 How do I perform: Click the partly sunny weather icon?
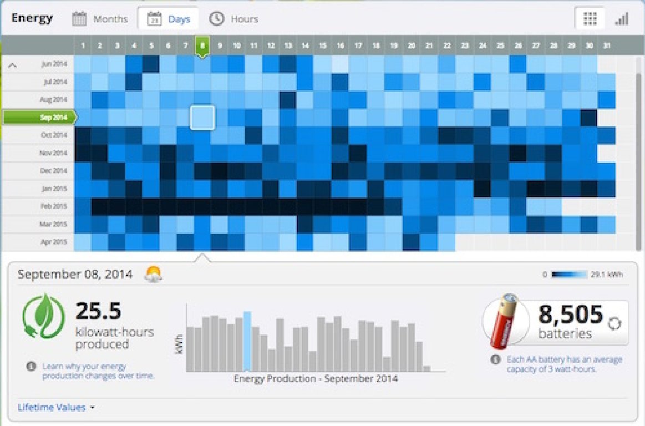click(153, 275)
